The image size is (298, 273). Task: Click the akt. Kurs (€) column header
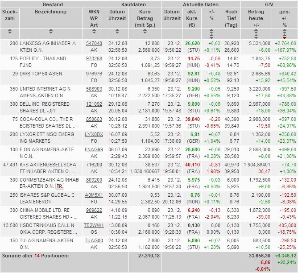(192, 18)
